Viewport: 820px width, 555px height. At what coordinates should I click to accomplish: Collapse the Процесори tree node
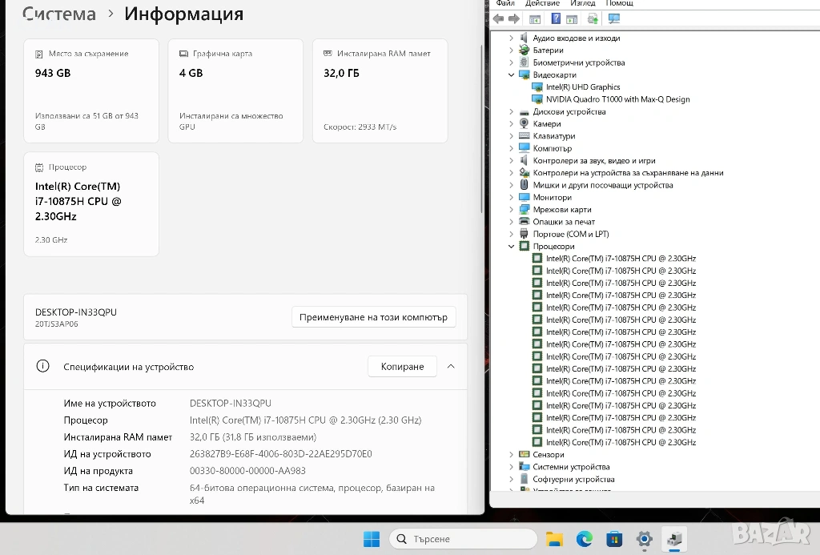[512, 247]
